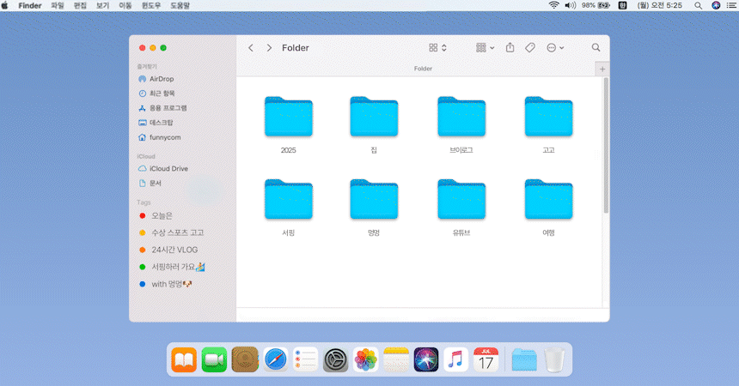
Task: Open the Finder search magnifier
Action: [595, 48]
